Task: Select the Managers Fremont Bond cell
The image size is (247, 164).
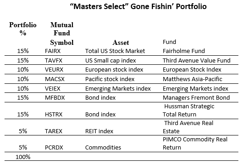Action: [196, 98]
